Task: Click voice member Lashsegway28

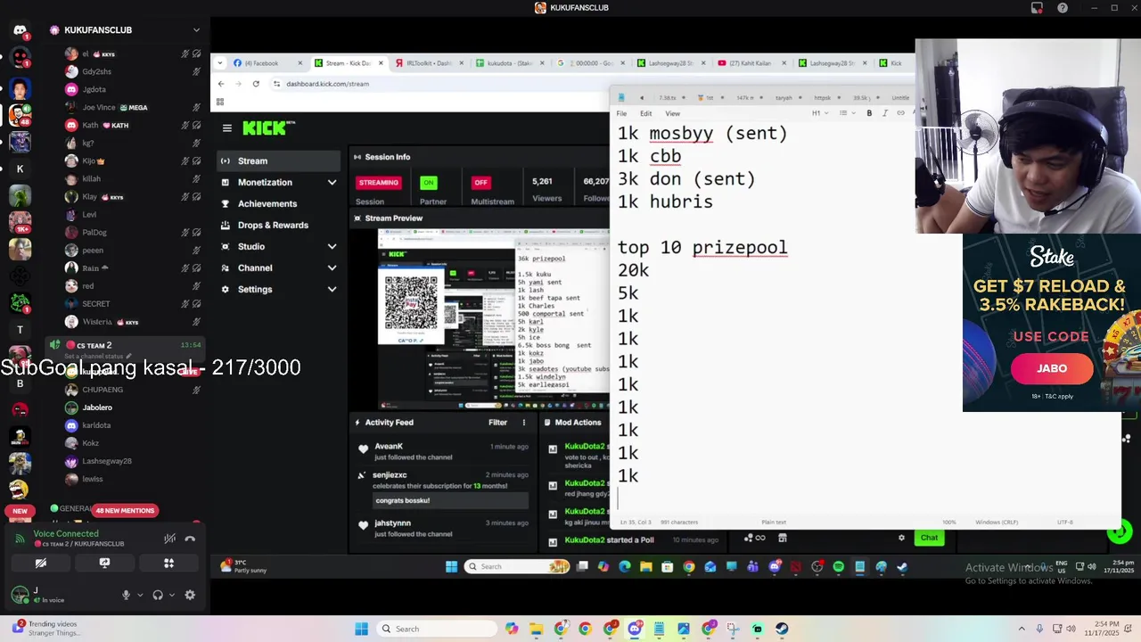Action: (x=107, y=461)
